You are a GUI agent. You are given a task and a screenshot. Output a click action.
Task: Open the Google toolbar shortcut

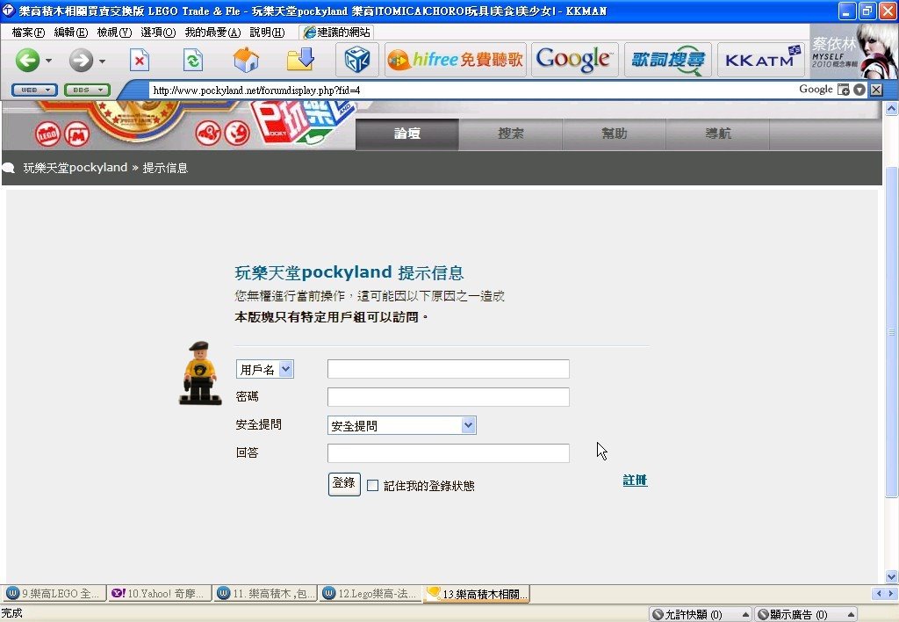click(574, 60)
